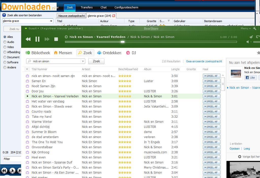Select the 'Afbeelding' radio button
260x178 pixels.
(x=5, y=52)
